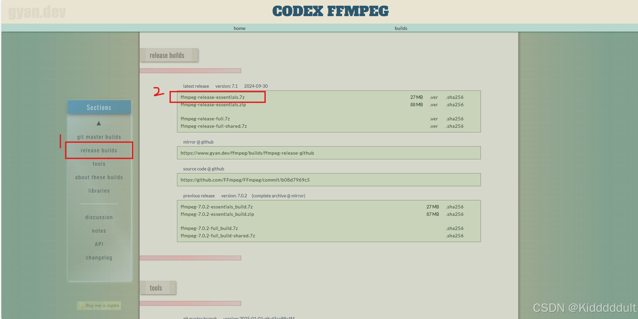The width and height of the screenshot is (638, 319).
Task: Click the tools section heading
Action: coord(156,288)
